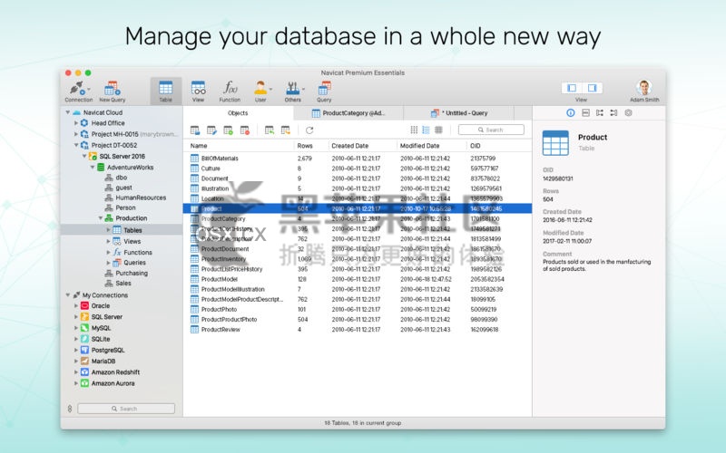Switch to list view mode
The height and width of the screenshot is (453, 726).
[x=426, y=130]
